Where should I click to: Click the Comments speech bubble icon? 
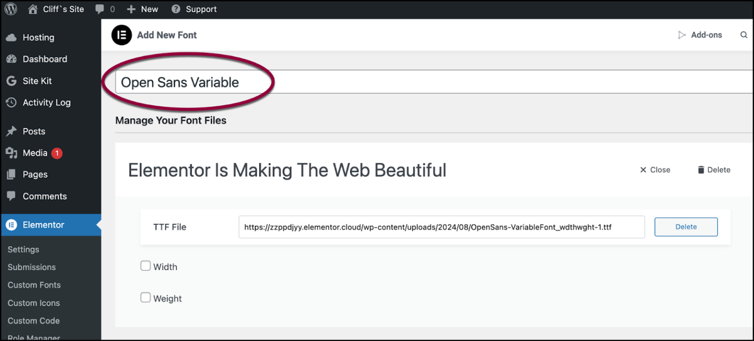pyautogui.click(x=11, y=196)
